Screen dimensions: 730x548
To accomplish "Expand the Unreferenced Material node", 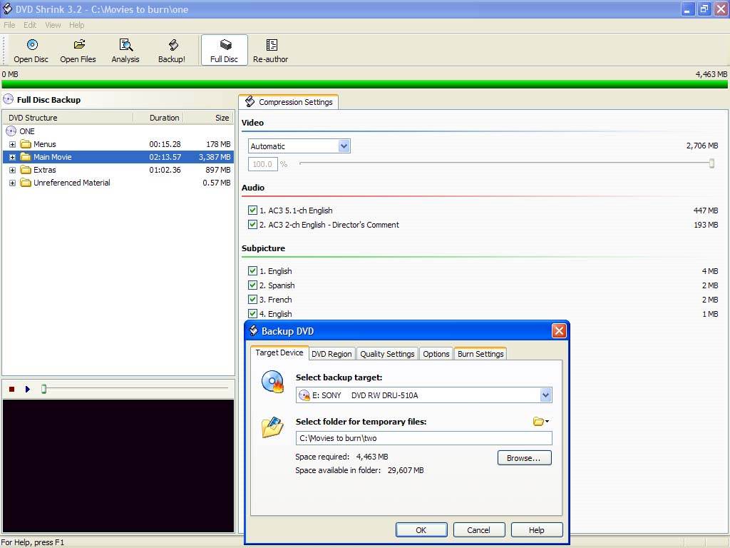I will (13, 183).
